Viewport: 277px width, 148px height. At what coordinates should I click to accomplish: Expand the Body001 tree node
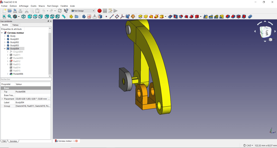point(5,39)
